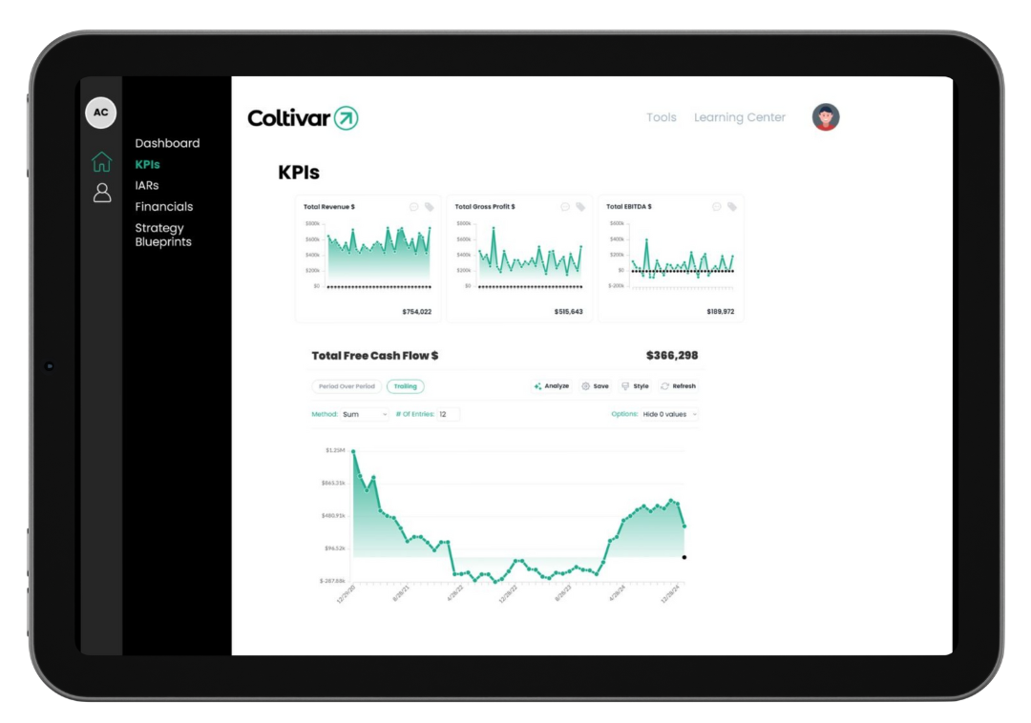
Task: Select the Trailing view toggle
Action: click(x=405, y=386)
